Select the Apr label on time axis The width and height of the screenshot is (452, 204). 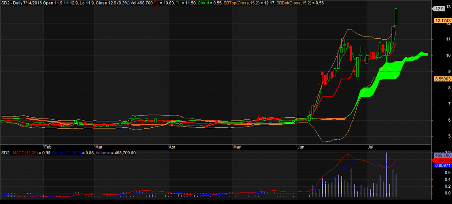tap(173, 147)
